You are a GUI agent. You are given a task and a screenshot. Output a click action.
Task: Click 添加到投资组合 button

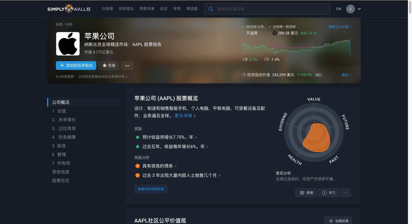[76, 65]
